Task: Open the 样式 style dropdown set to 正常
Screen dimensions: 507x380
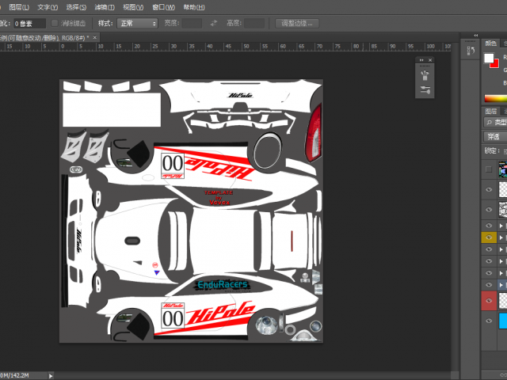Action: [137, 23]
